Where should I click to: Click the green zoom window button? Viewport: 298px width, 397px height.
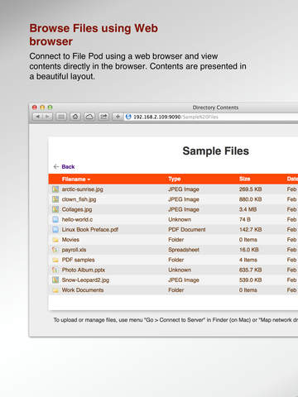[x=50, y=108]
